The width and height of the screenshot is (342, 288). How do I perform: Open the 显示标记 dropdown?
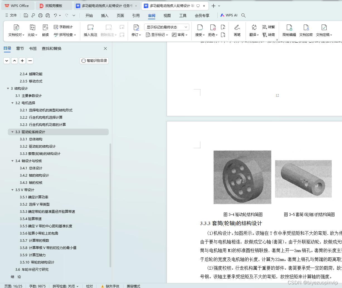(x=157, y=35)
